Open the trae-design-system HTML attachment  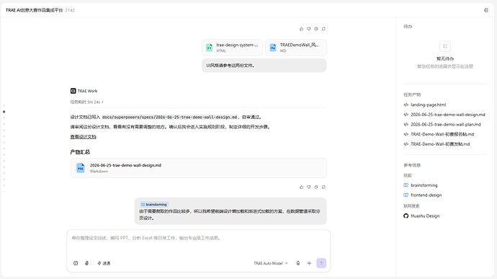pyautogui.click(x=233, y=48)
